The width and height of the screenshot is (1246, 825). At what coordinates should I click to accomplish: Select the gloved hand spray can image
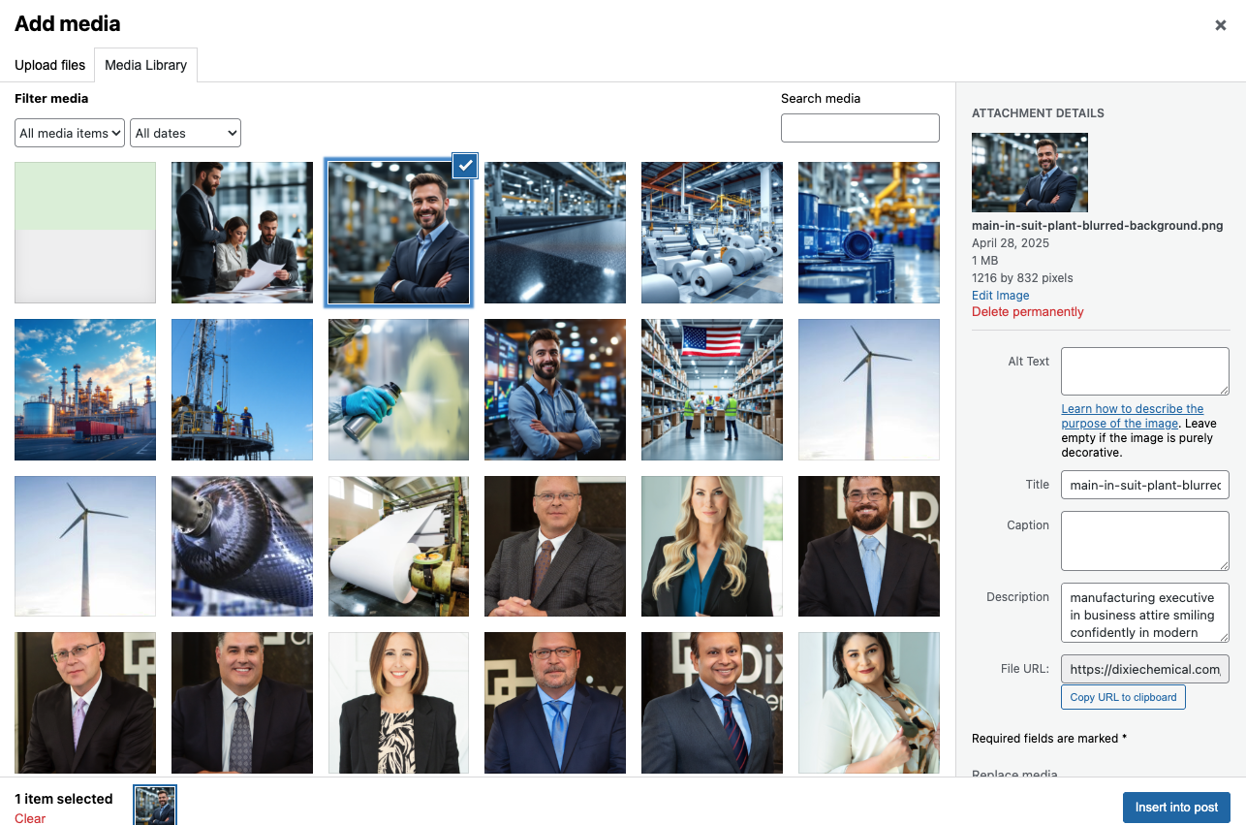click(x=398, y=390)
